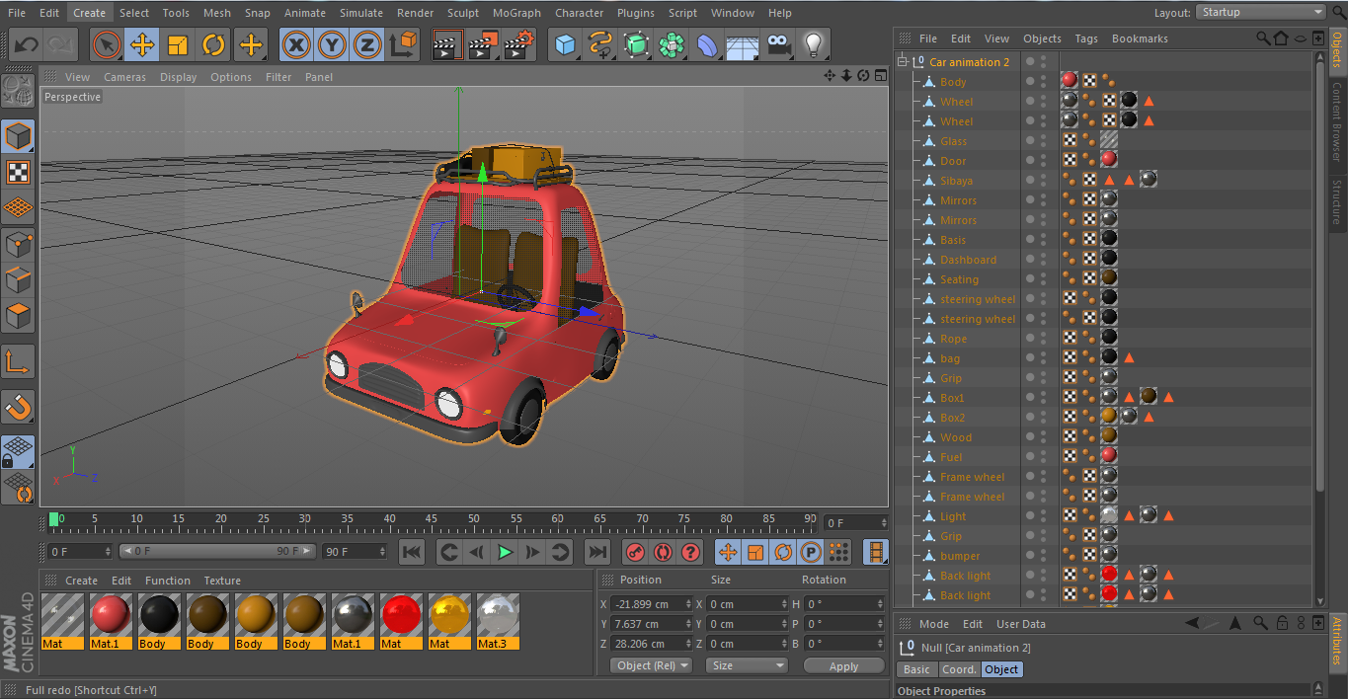Click the Apply button

point(843,666)
